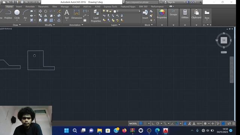Viewport: 240px width, 135px height.
Task: Expand the Layers panel
Action: click(x=115, y=25)
